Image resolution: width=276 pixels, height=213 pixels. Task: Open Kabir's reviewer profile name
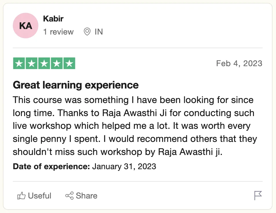[x=53, y=19]
